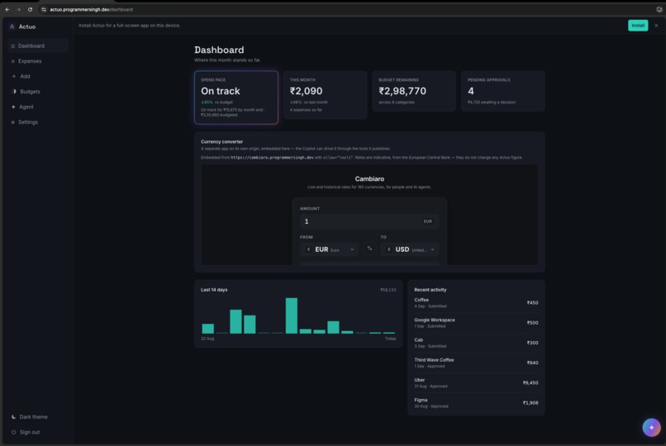Select the tallest bar in the Last 14 days chart
Viewport: 666px width, 446px height.
(x=292, y=316)
